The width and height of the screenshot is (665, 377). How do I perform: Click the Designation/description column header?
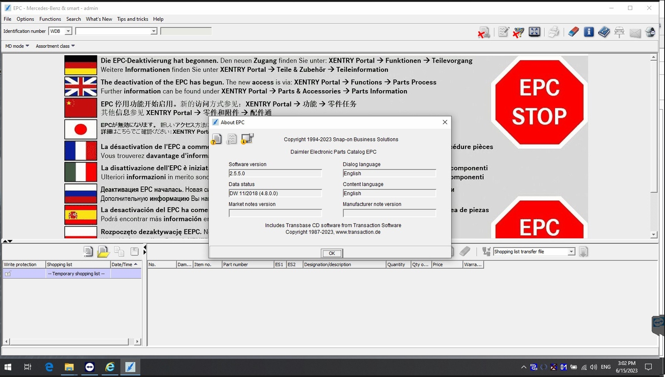tap(344, 264)
